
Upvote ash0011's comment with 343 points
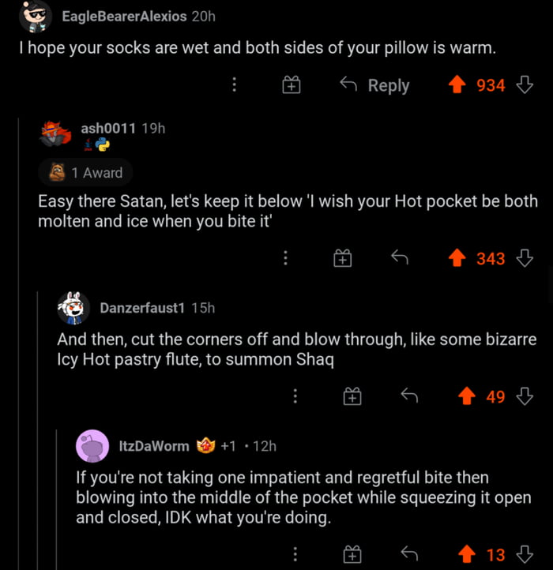click(x=456, y=257)
